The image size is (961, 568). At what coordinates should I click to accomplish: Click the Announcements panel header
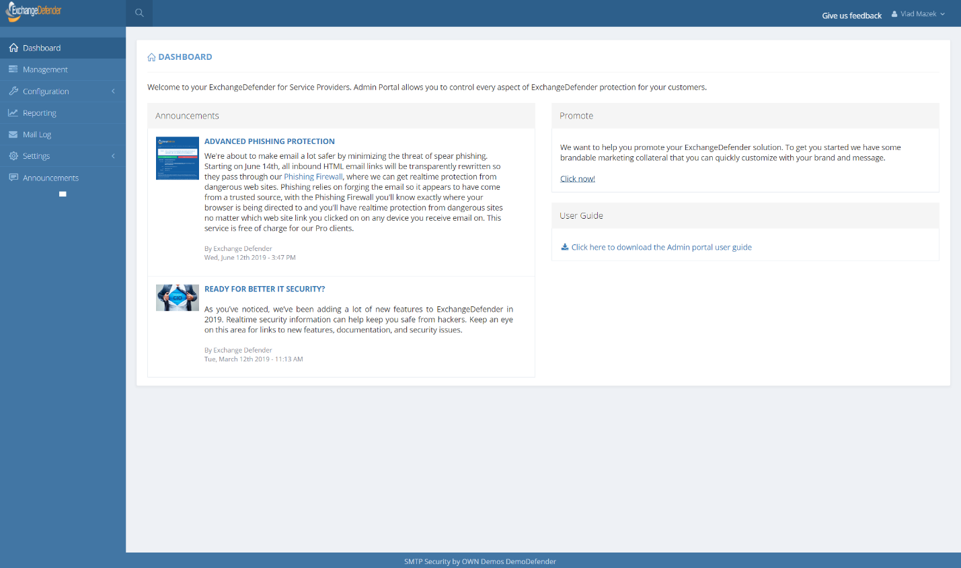pyautogui.click(x=341, y=116)
